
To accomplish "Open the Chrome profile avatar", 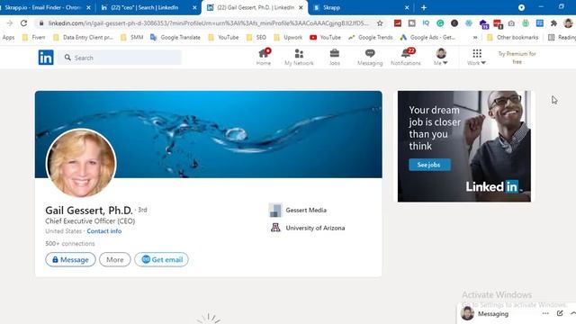I will [x=568, y=23].
